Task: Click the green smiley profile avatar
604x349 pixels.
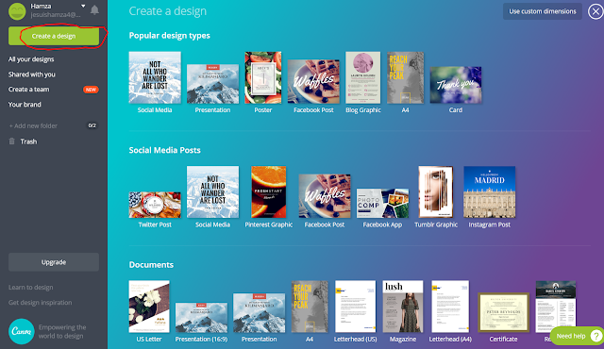Action: pyautogui.click(x=17, y=10)
